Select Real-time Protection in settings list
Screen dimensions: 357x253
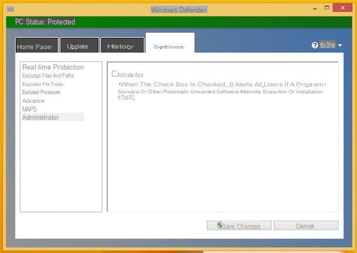click(53, 67)
